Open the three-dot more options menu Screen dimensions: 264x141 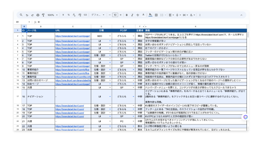tap(200, 15)
